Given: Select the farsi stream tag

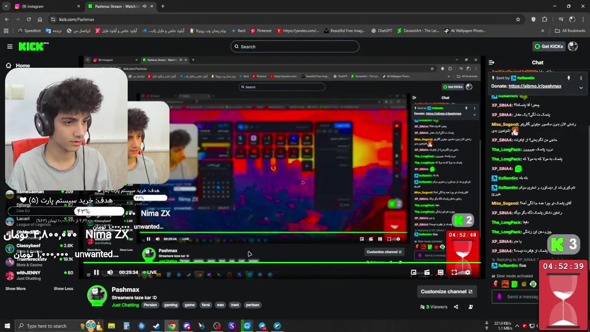Looking at the screenshot, I should click(x=206, y=305).
